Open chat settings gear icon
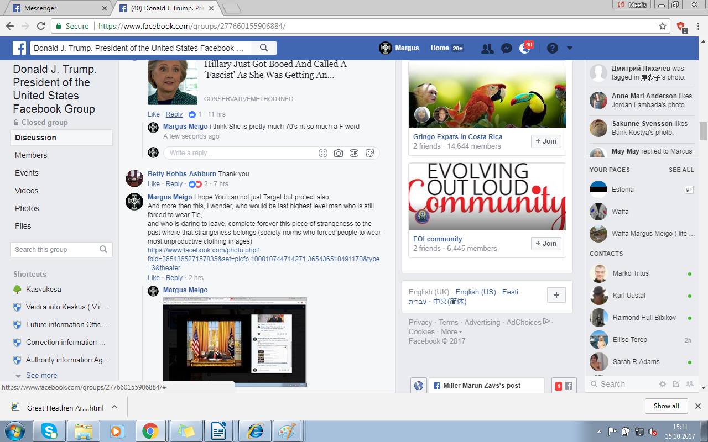 662,384
